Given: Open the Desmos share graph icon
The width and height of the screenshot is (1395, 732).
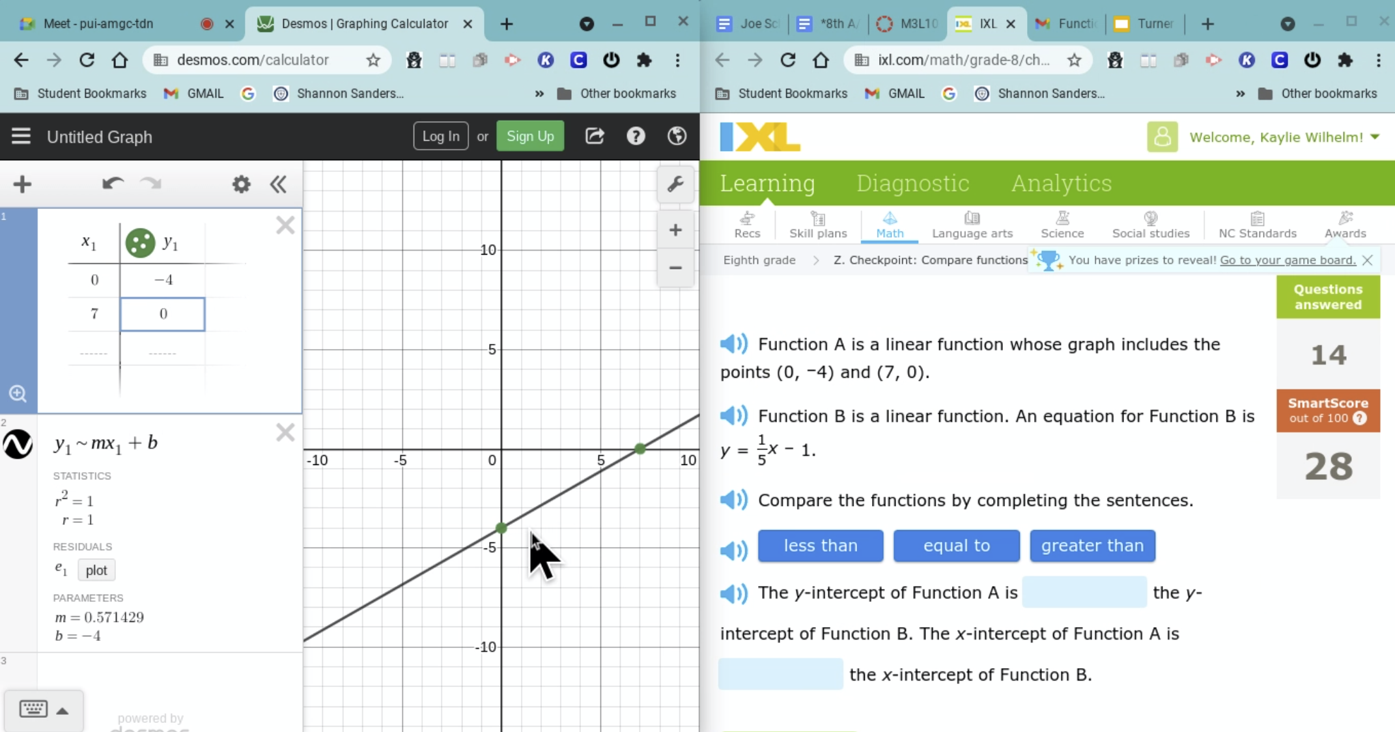Looking at the screenshot, I should (595, 135).
